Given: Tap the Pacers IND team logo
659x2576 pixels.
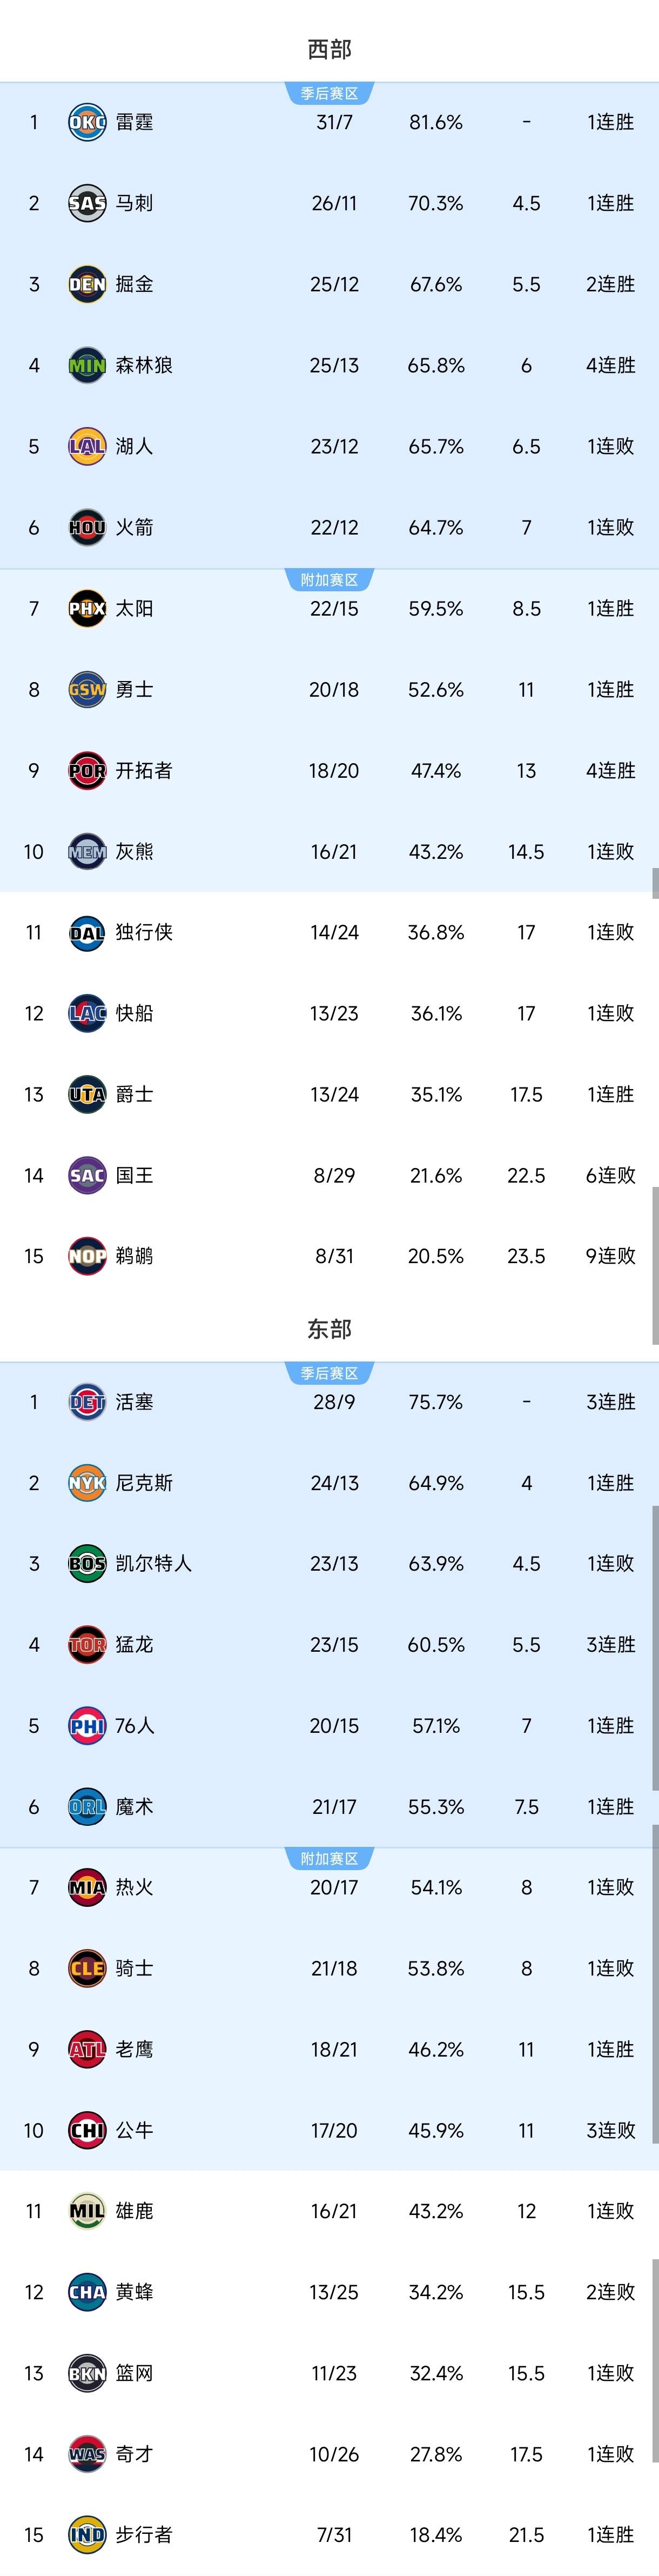Looking at the screenshot, I should point(87,2534).
